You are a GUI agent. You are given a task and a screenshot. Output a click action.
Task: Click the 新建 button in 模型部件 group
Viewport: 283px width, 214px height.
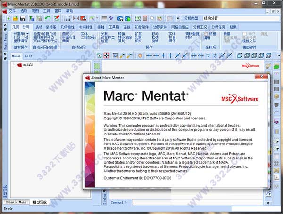coord(227,34)
